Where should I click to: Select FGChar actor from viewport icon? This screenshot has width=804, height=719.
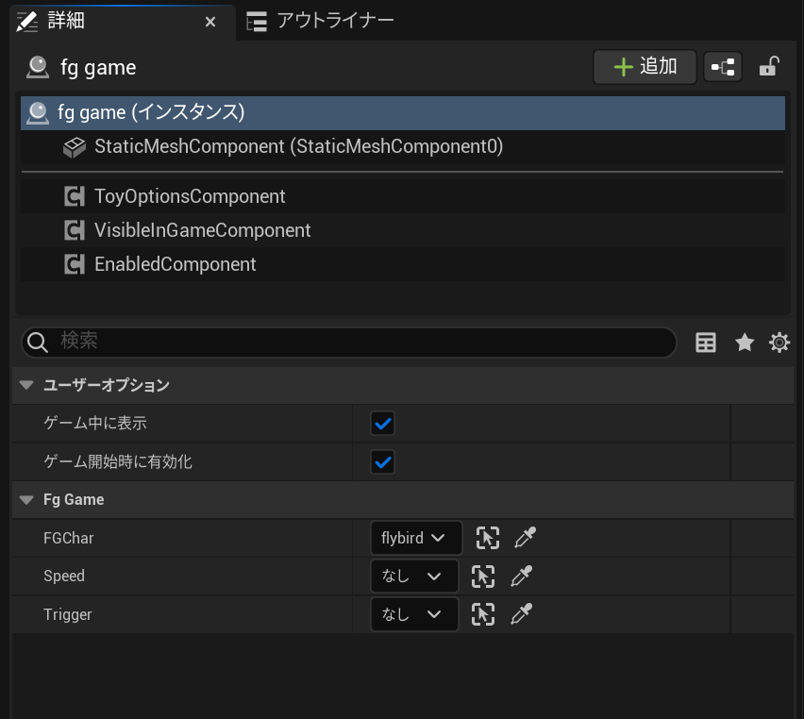(488, 538)
